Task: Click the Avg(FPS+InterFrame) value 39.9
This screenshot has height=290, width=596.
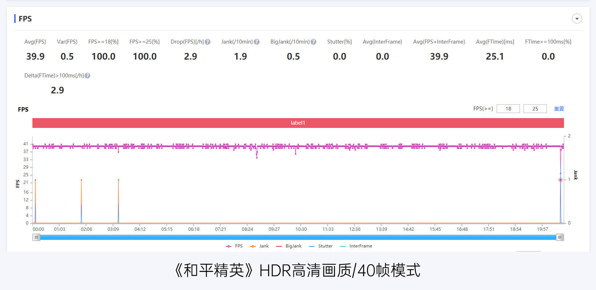Action: click(x=439, y=57)
